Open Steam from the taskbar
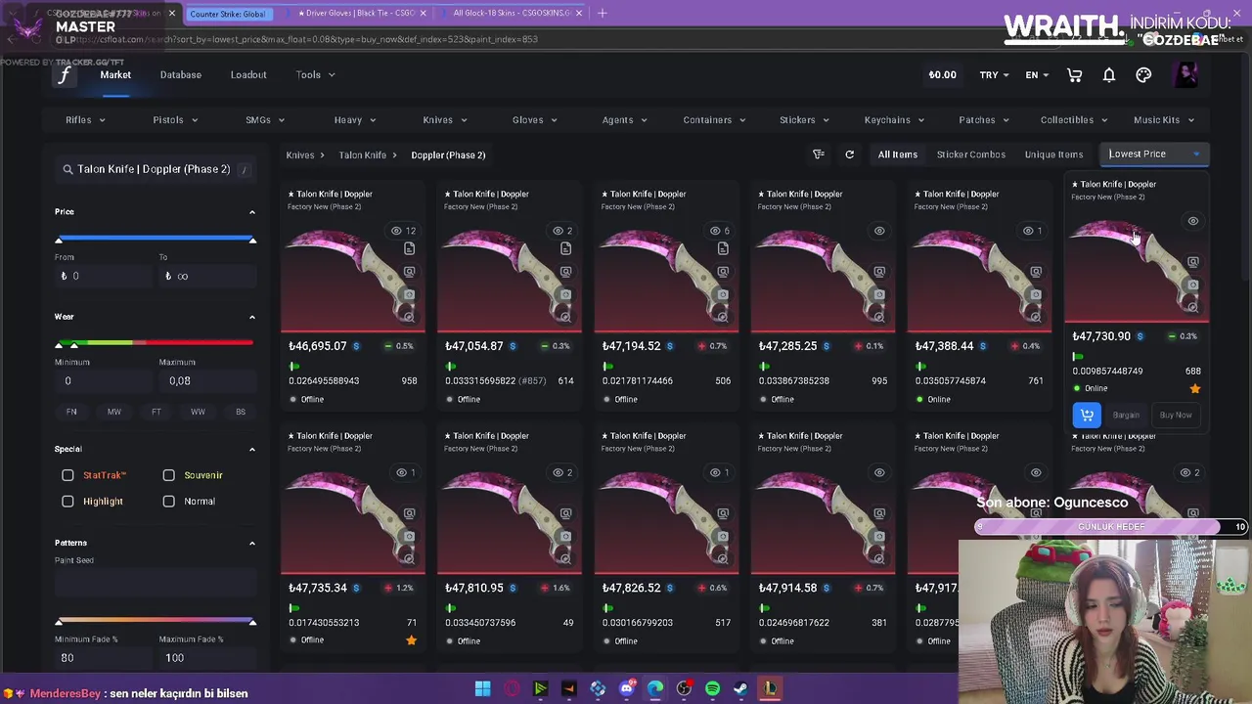Image resolution: width=1252 pixels, height=704 pixels. click(x=740, y=689)
